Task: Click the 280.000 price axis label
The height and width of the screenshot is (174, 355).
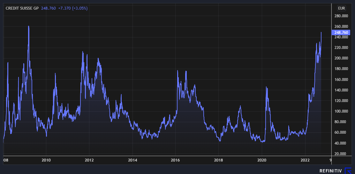Action: coord(341,16)
